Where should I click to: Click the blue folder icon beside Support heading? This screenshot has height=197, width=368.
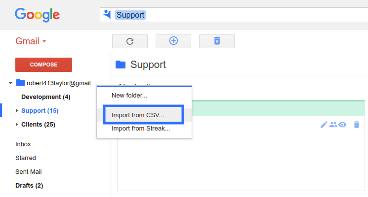pos(121,65)
